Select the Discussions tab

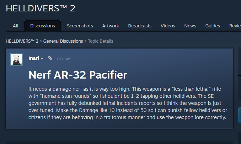43,26
